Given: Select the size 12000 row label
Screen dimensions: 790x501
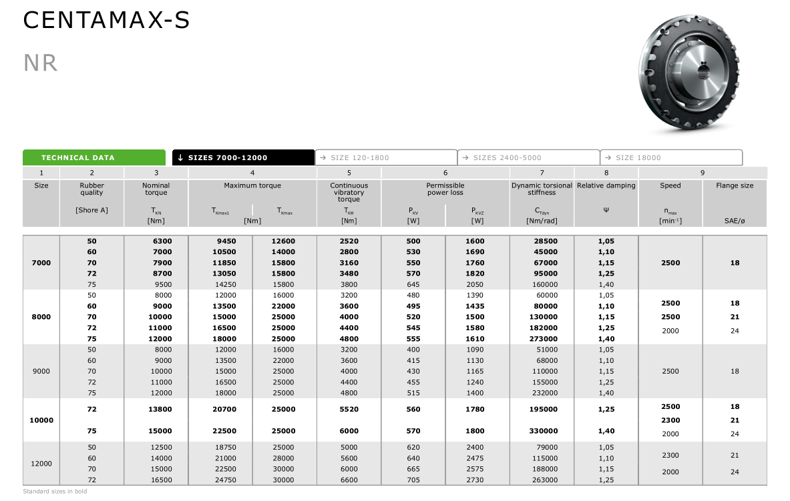Looking at the screenshot, I should click(x=41, y=464).
